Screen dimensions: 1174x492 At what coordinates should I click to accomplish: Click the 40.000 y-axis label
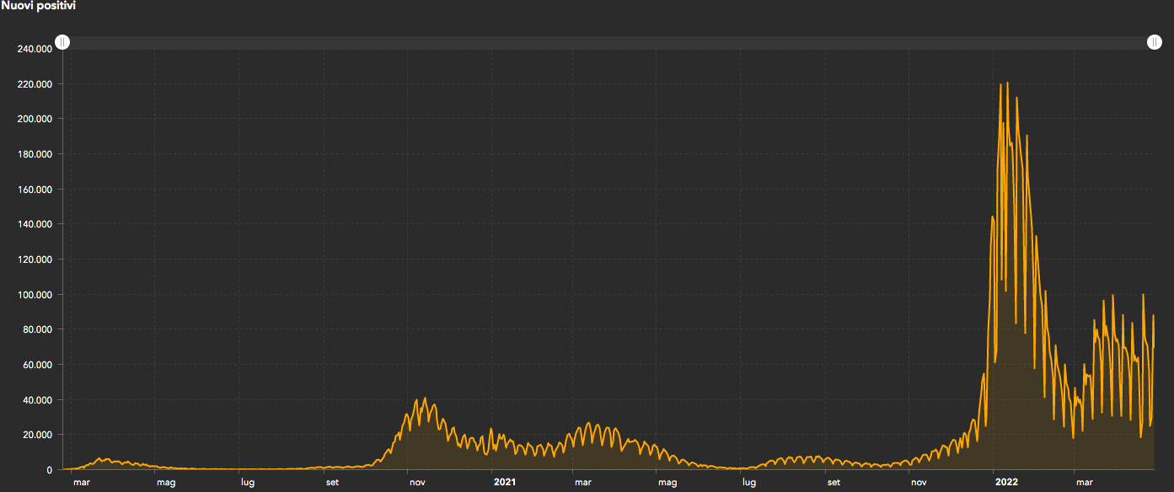point(37,400)
